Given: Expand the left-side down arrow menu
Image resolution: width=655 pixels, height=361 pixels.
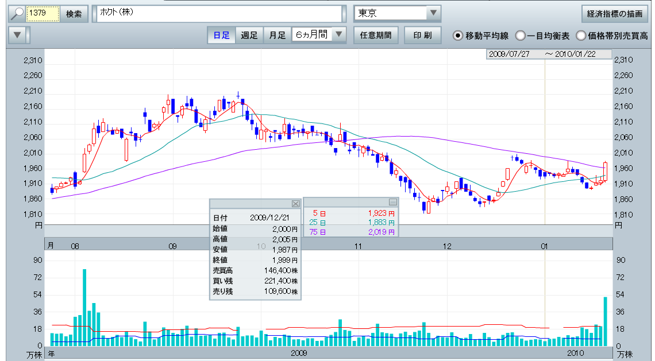Looking at the screenshot, I should [17, 36].
